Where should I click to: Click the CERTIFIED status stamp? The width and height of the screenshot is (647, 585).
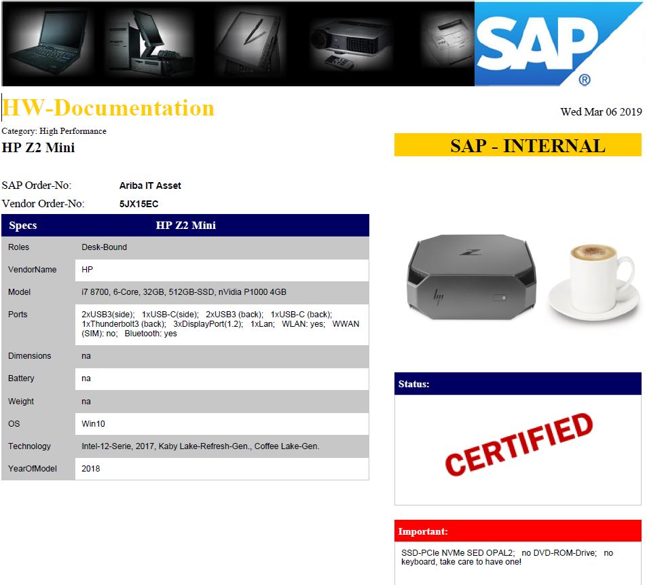tap(519, 444)
